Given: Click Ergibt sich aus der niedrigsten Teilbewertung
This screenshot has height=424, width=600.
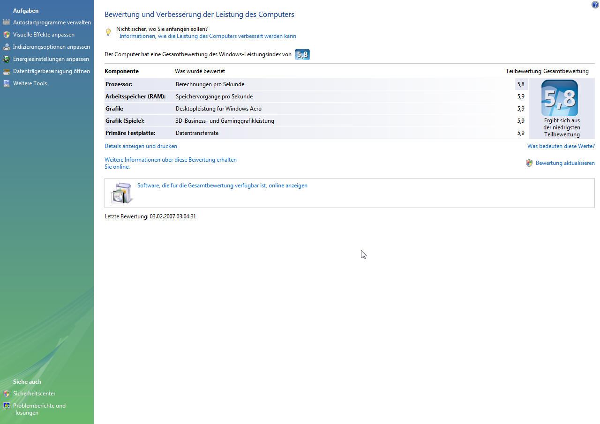Looking at the screenshot, I should 562,127.
